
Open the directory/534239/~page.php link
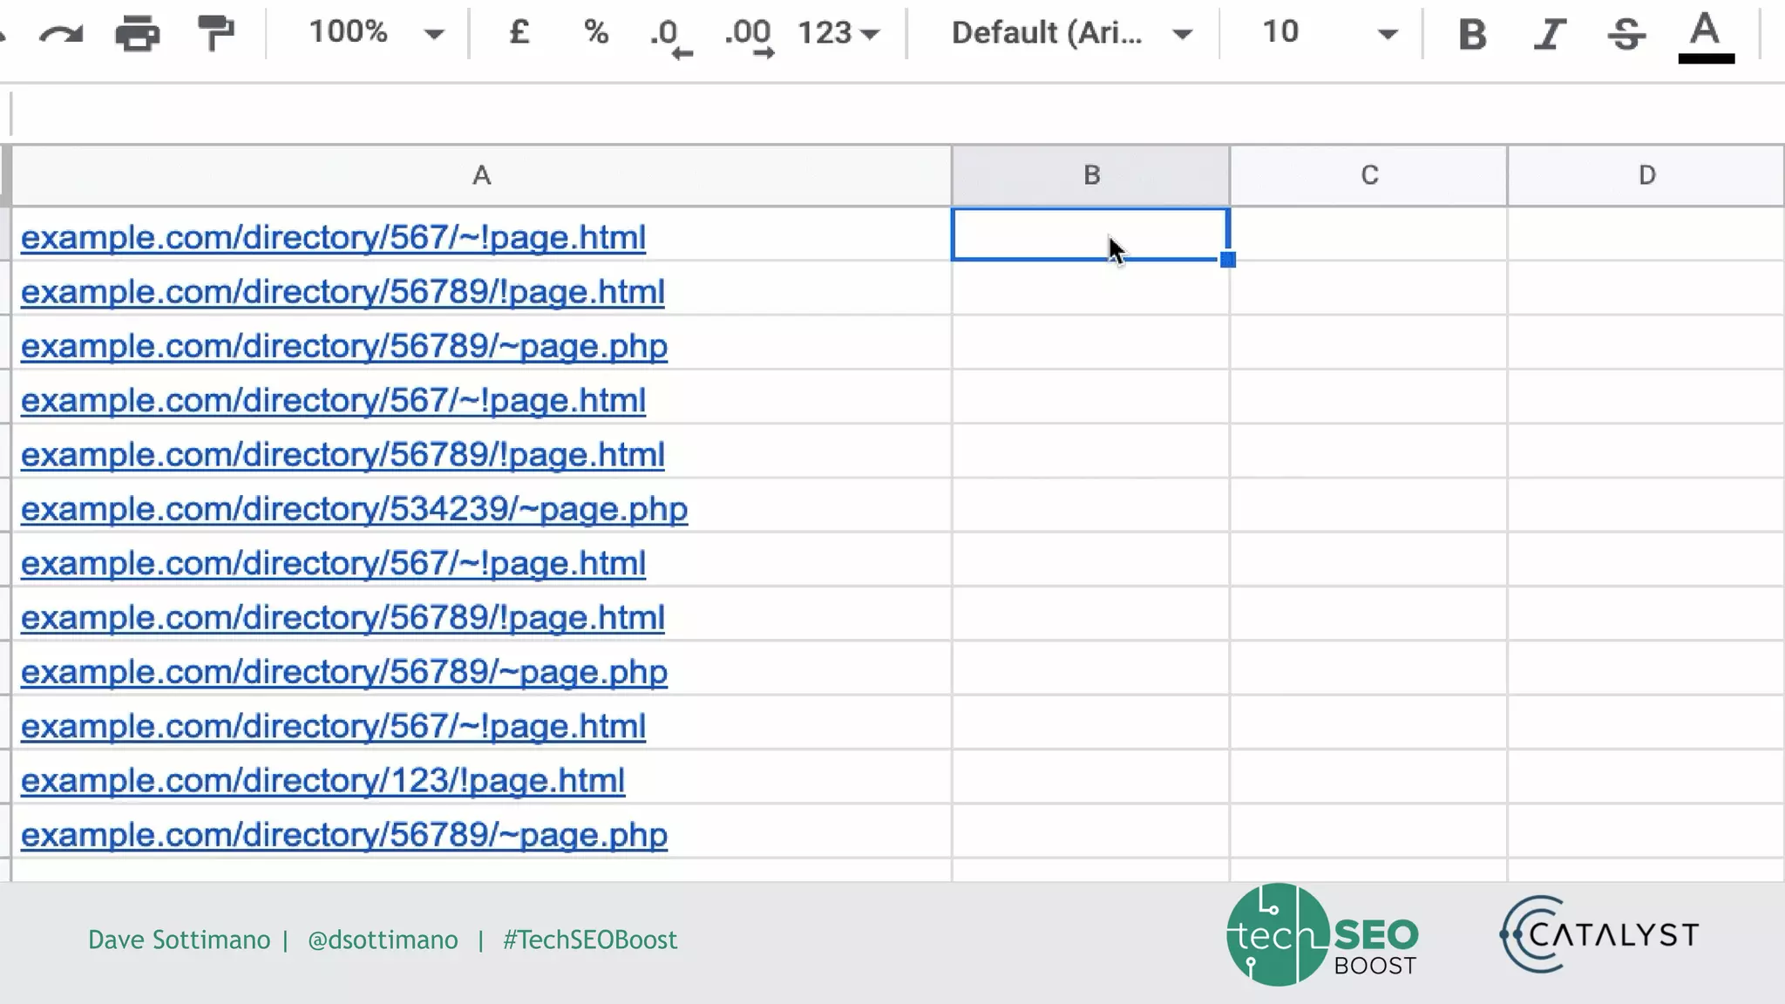pyautogui.click(x=354, y=509)
